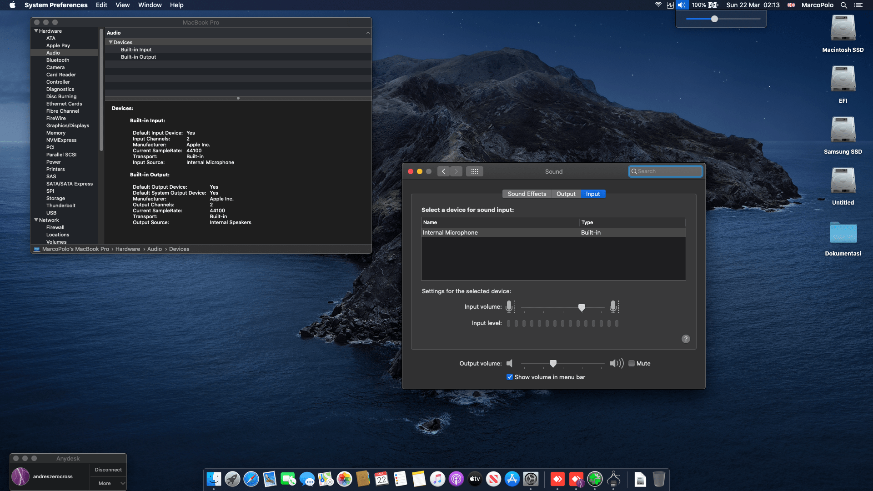Adjust the Output volume slider
Viewport: 873px width, 491px height.
pos(553,364)
